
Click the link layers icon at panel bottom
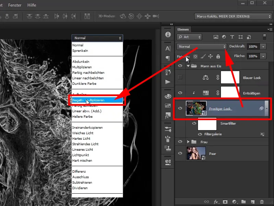(x=207, y=202)
